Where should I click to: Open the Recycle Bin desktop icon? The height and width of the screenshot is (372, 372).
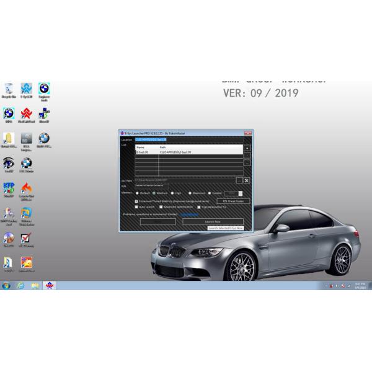coord(9,91)
